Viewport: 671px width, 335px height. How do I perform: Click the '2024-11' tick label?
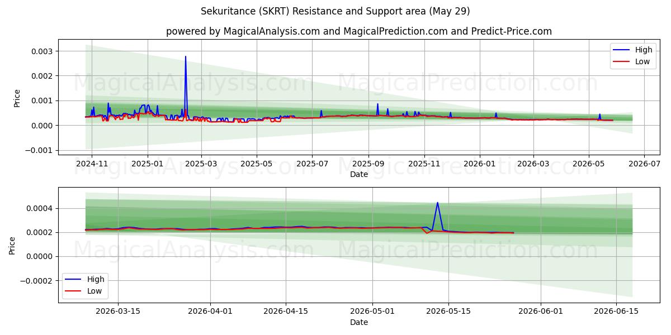coord(92,164)
